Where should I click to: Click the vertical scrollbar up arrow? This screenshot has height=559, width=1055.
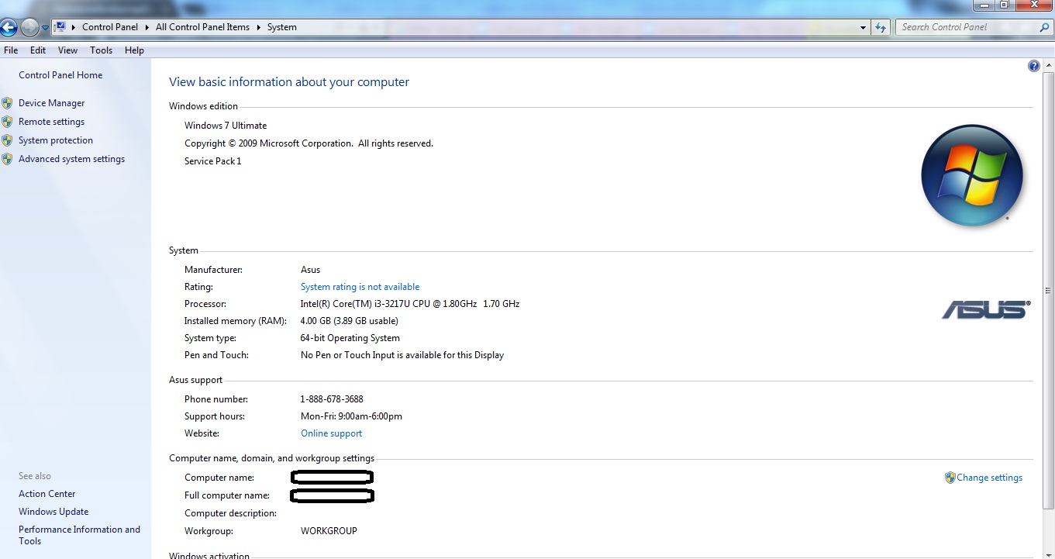[x=1048, y=66]
